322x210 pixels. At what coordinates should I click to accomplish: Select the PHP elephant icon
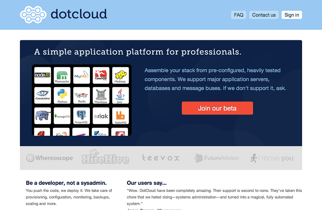42,115
